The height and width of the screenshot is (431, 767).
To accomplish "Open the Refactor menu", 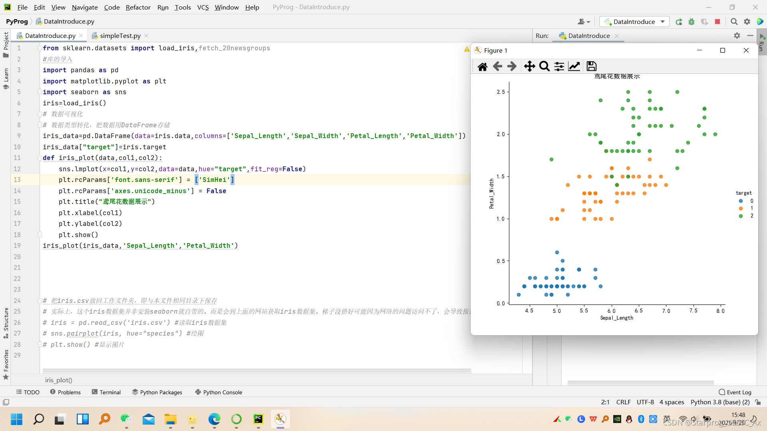I will (x=138, y=7).
